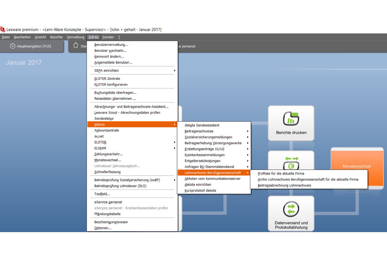Open the Fenster menu
The height and width of the screenshot is (258, 387).
point(108,37)
